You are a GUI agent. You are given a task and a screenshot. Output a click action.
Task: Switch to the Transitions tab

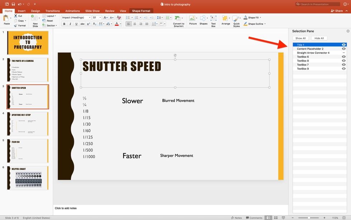coord(53,11)
